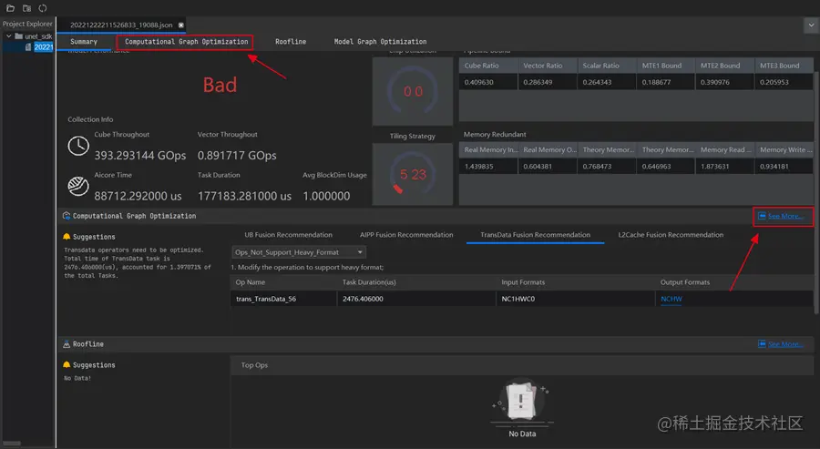Select the 0.409630 Cube Ratio cell
820x449 pixels.
[488, 82]
